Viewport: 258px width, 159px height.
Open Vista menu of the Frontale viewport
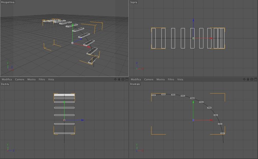(x=180, y=79)
